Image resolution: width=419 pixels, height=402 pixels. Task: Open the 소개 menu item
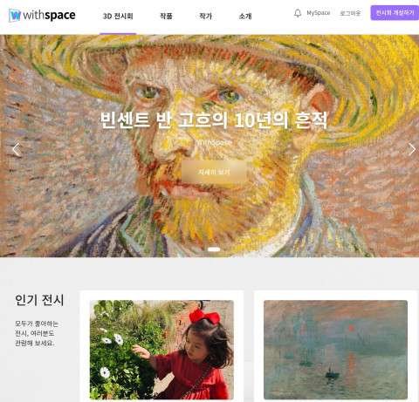coord(245,16)
